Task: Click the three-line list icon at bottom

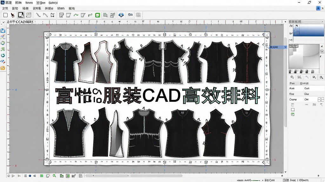Action: (25, 176)
